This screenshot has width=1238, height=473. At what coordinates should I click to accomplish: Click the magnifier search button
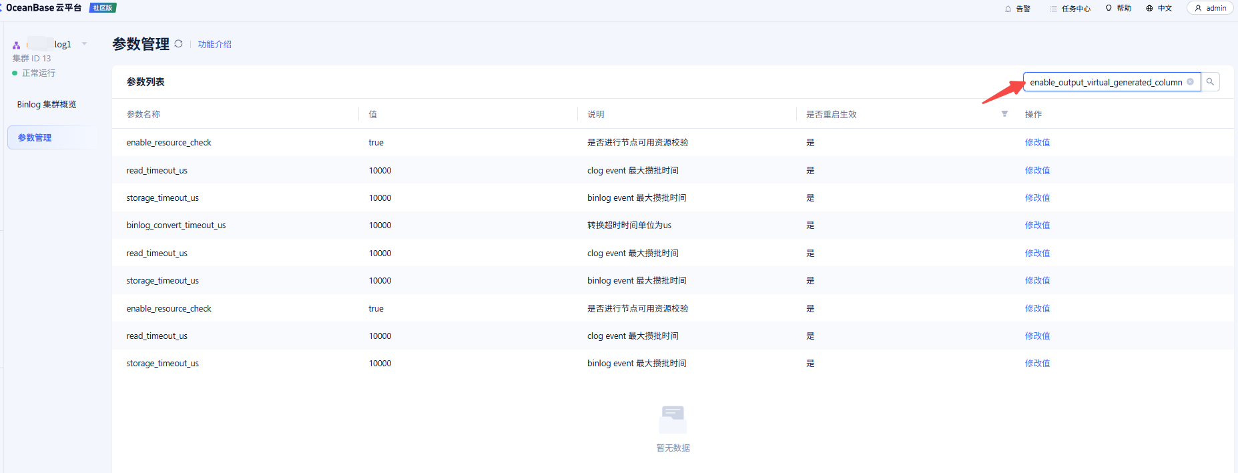(x=1210, y=82)
